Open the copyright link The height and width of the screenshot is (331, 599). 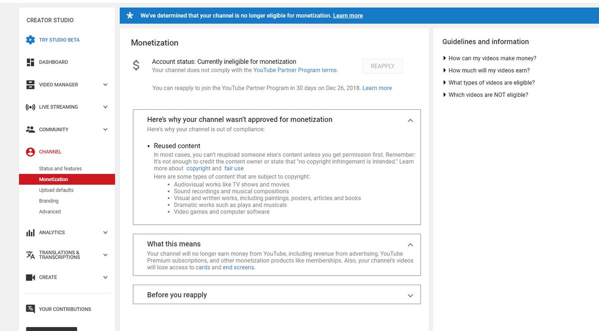click(199, 169)
